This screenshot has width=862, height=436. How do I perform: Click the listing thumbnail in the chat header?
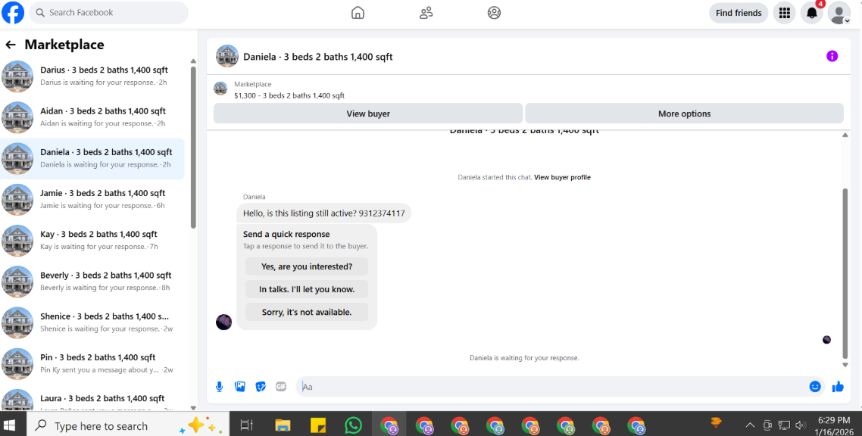227,56
